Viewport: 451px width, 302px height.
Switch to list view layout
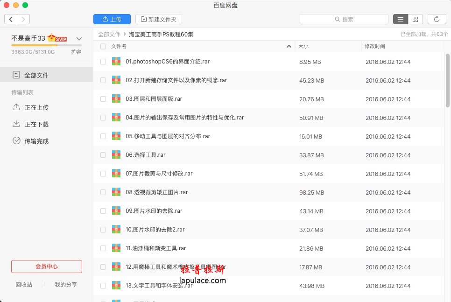tap(401, 19)
